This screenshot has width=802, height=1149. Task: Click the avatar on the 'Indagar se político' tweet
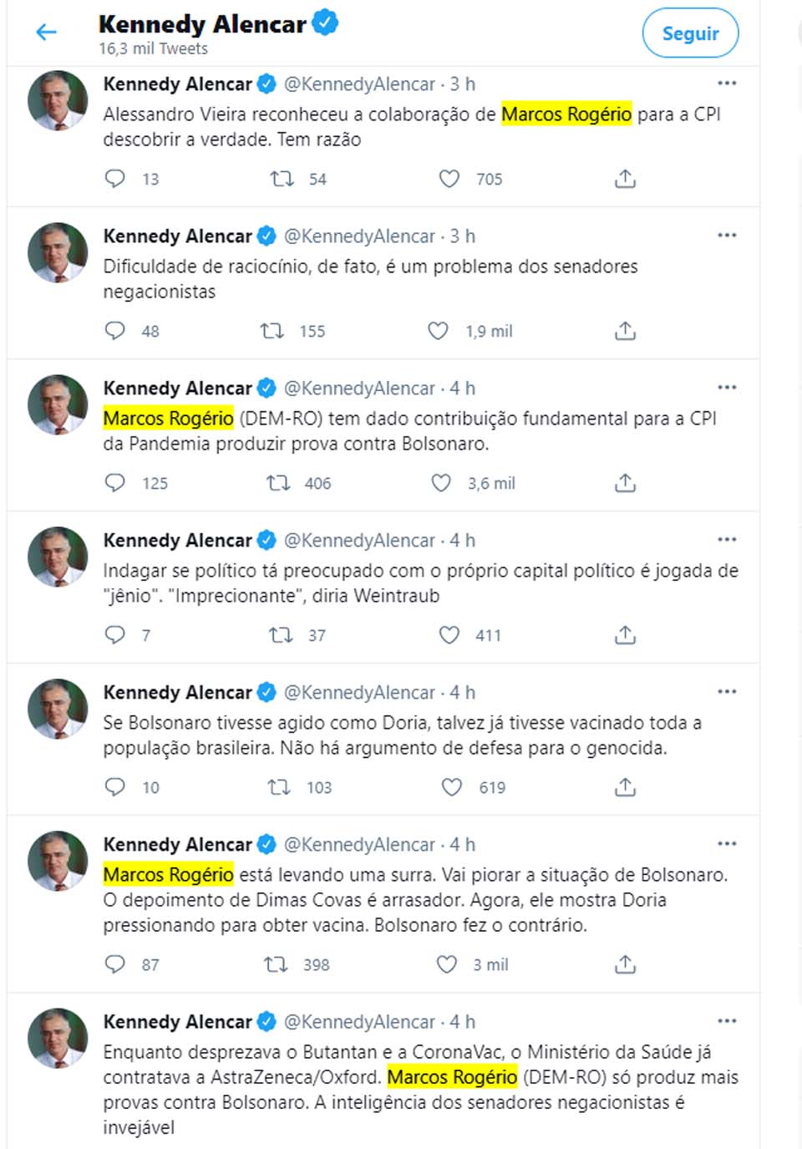click(x=58, y=557)
